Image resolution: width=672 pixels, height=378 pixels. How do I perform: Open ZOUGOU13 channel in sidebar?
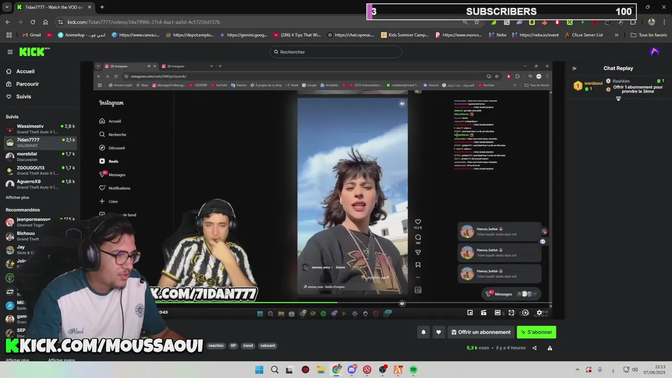40,170
